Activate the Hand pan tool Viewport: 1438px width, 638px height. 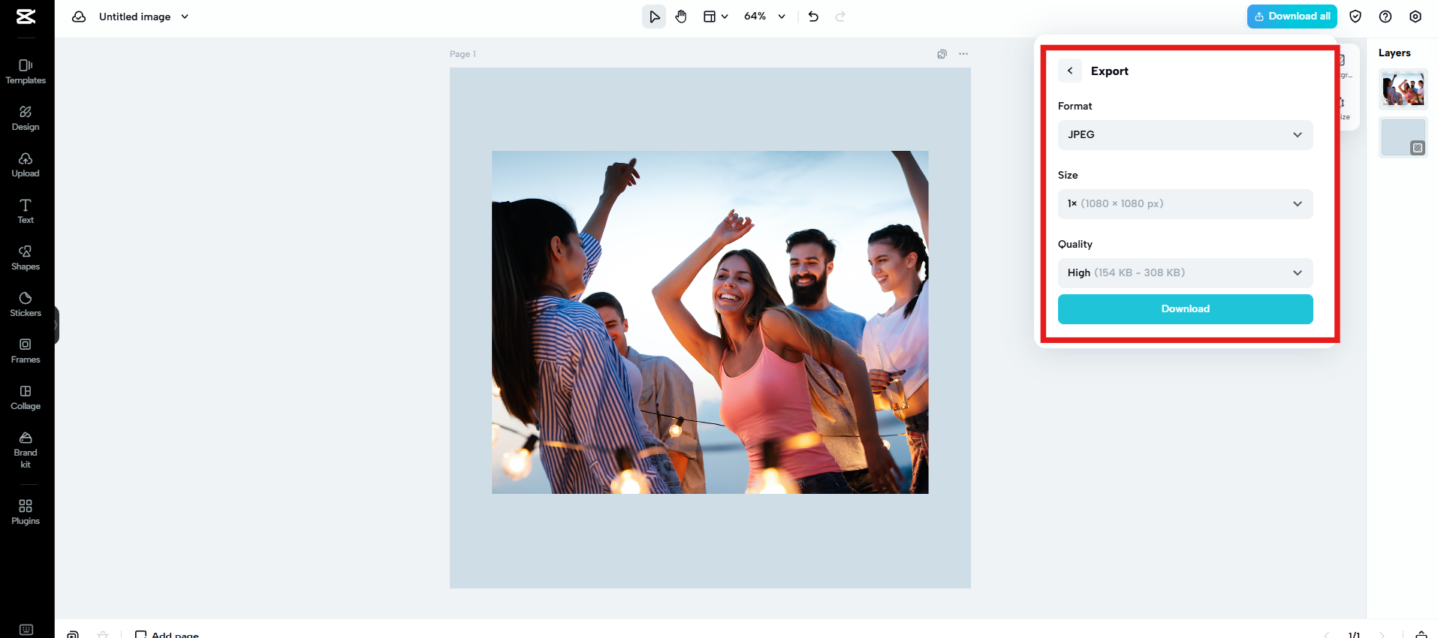(x=681, y=17)
